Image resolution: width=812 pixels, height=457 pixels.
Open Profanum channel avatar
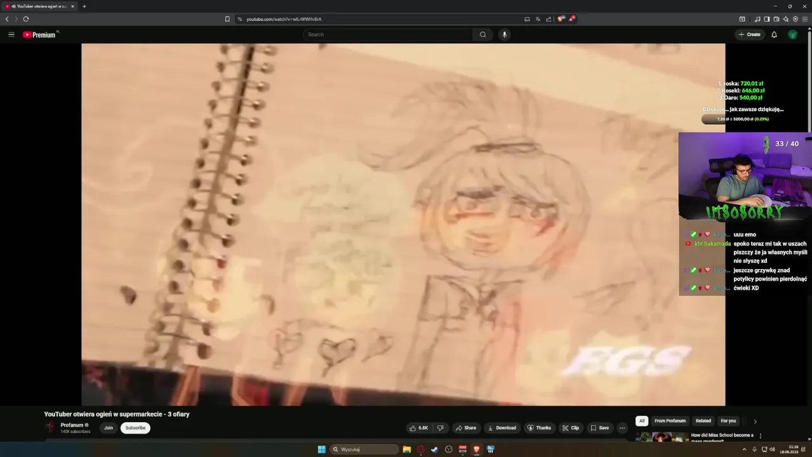pos(50,428)
